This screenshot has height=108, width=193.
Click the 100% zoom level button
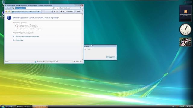click(76, 62)
